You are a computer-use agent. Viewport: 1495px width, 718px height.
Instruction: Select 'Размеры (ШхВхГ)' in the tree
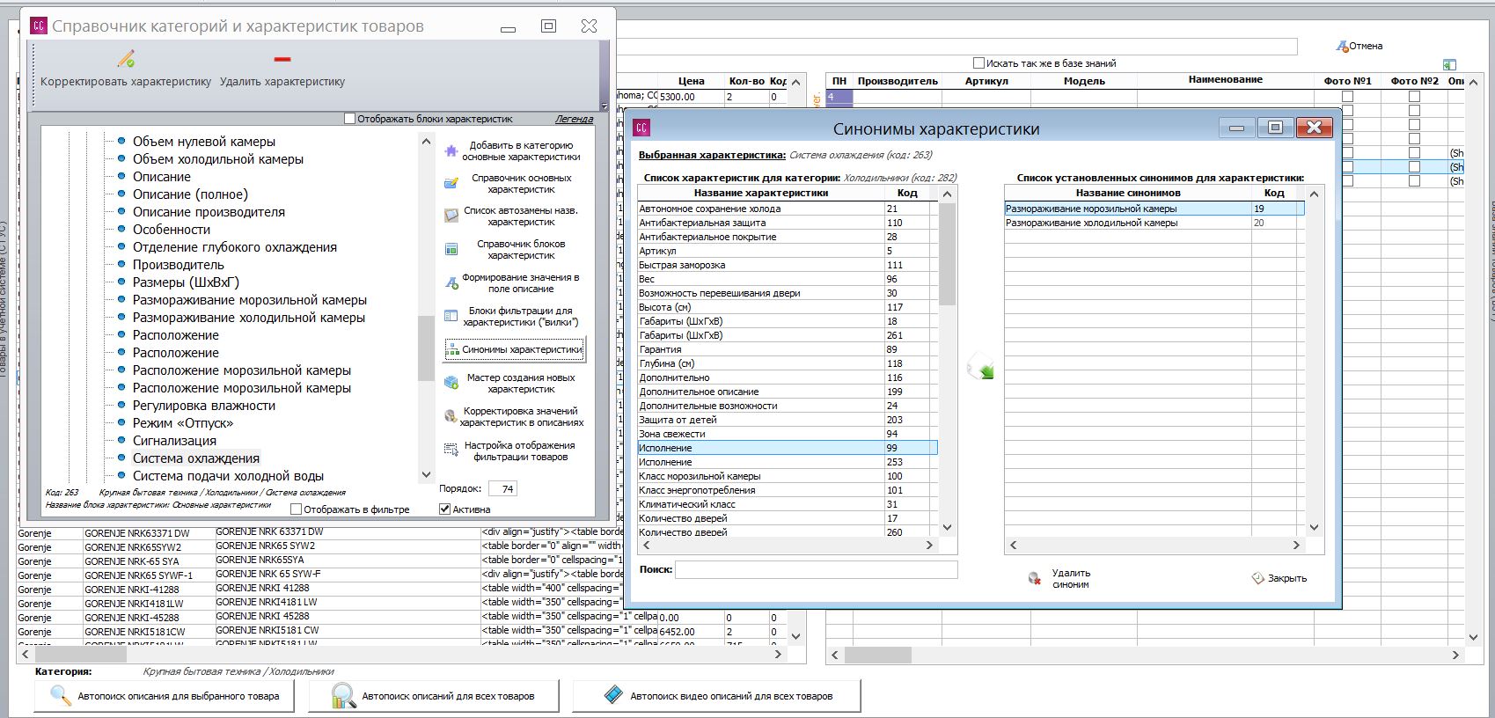point(186,282)
